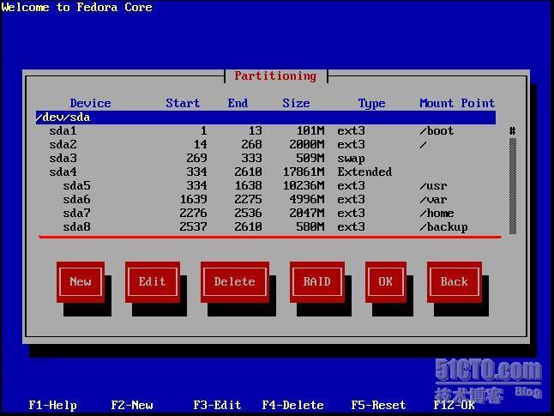Screen dimensions: 554x416
Task: Click the Partitioning dialog title
Action: tap(275, 76)
